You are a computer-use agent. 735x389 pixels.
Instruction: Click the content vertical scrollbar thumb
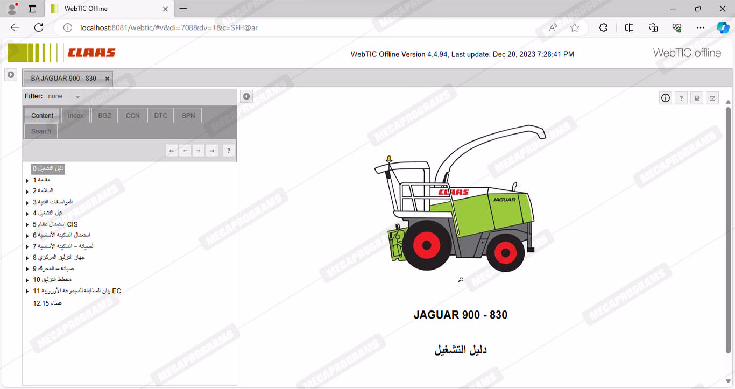click(729, 230)
